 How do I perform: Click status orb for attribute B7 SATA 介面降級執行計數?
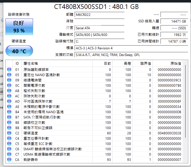[x=9, y=117]
